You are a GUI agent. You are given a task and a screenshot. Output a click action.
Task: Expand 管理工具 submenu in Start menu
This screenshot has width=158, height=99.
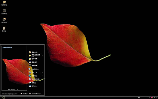(36, 73)
